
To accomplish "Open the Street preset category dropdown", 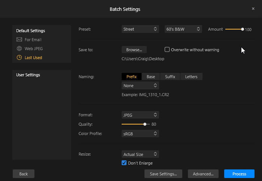I will pos(140,29).
